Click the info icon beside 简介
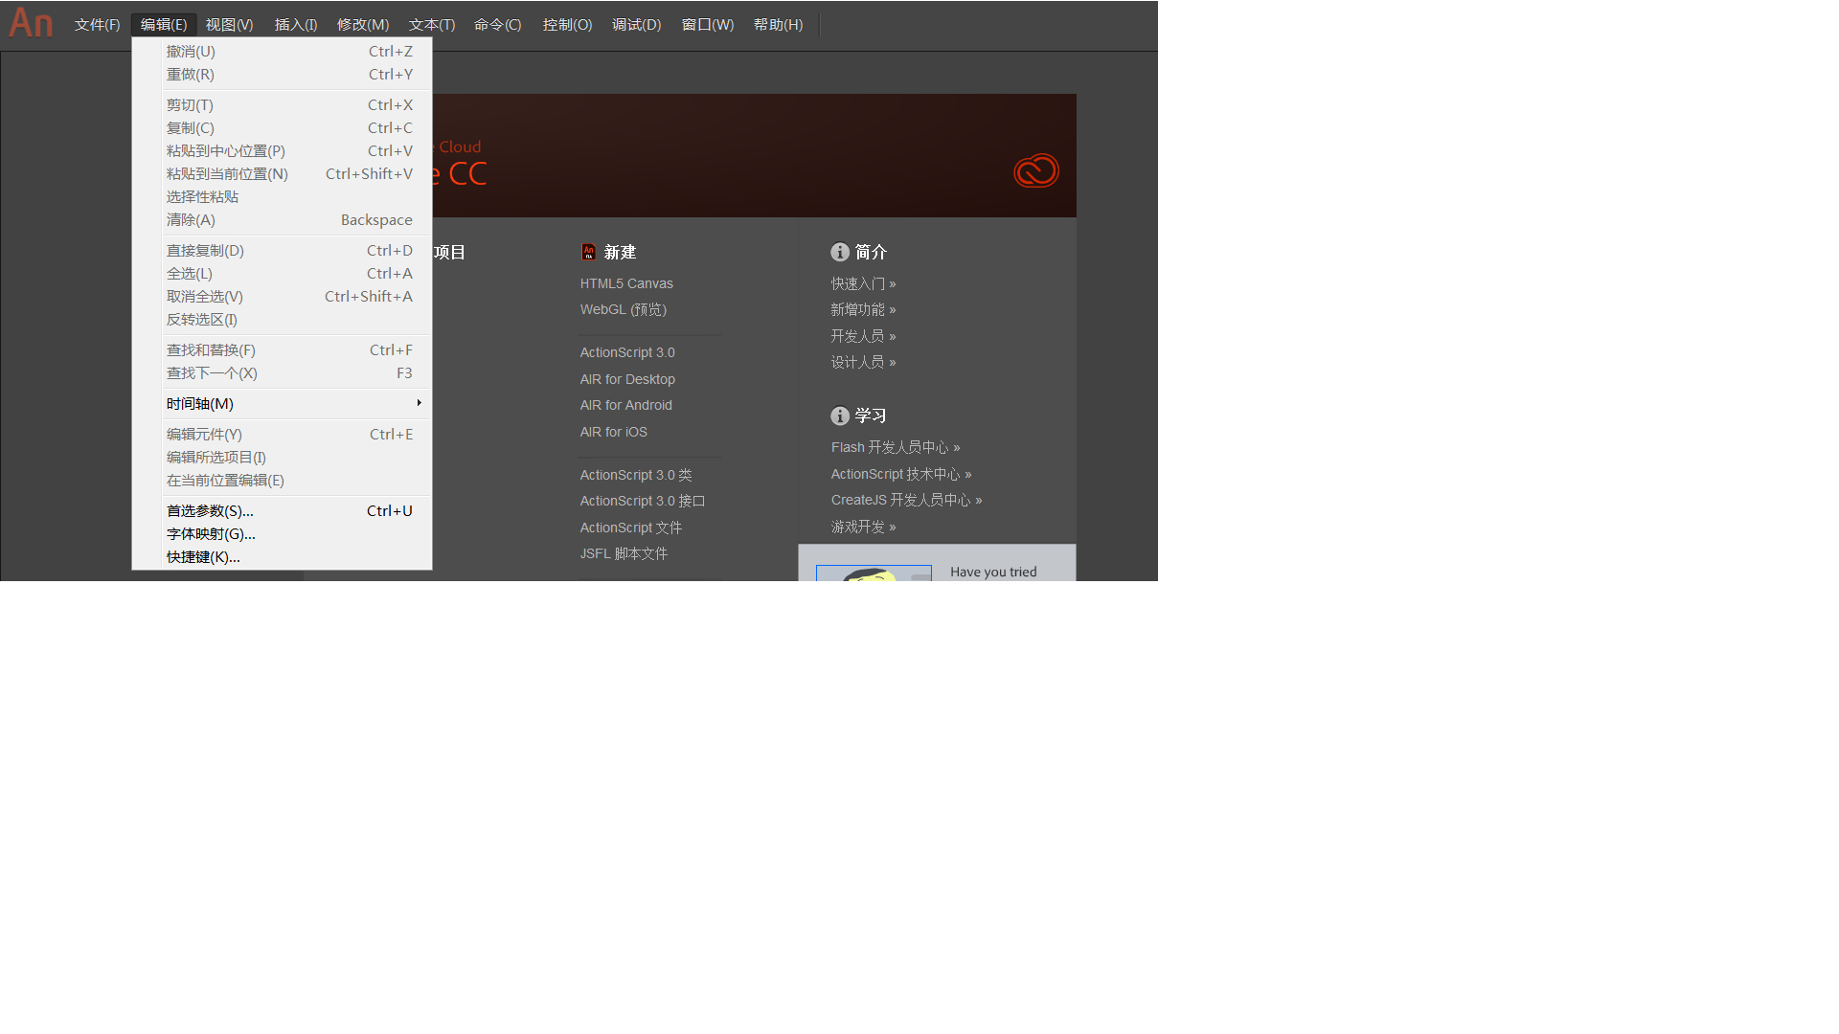Viewport: 1839px width, 1034px height. (x=840, y=252)
